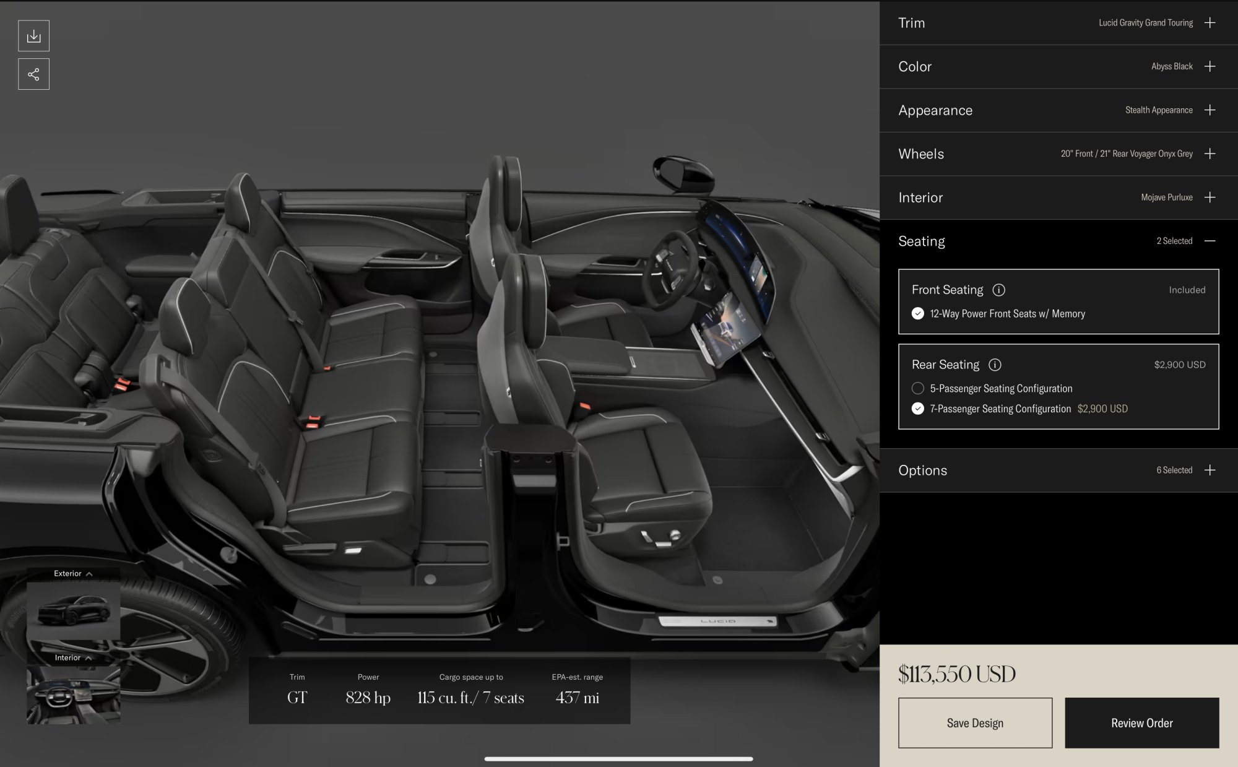1238x767 pixels.
Task: Click the Save Design button
Action: click(975, 723)
